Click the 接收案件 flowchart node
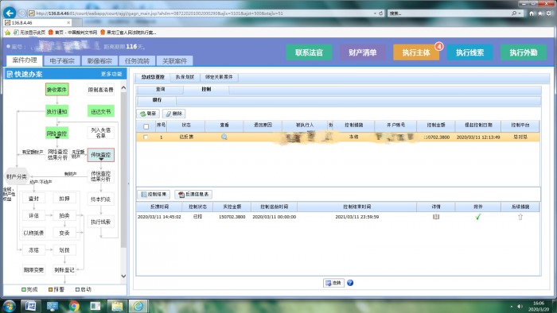The image size is (557, 313). pyautogui.click(x=56, y=90)
